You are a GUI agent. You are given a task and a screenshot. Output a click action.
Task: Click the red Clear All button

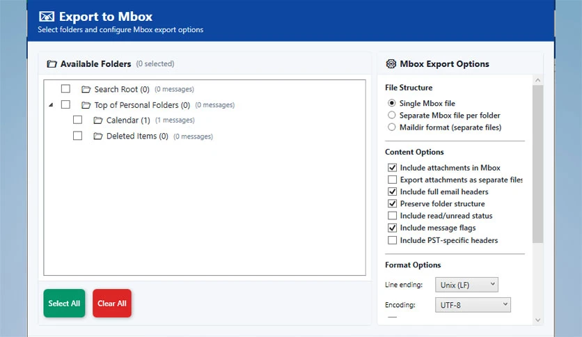112,303
